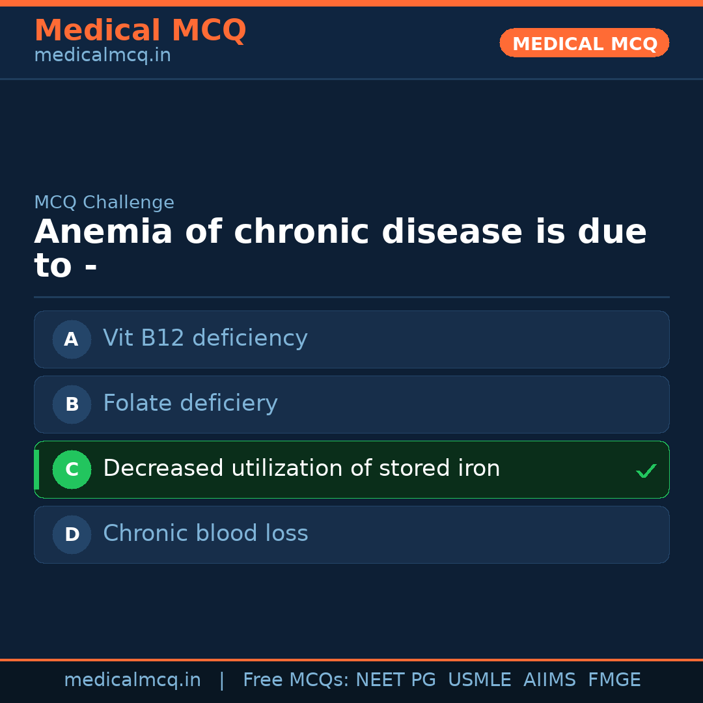Image resolution: width=703 pixels, height=703 pixels.
Task: Select the "Folate deficiery" answer text
Action: coord(190,404)
